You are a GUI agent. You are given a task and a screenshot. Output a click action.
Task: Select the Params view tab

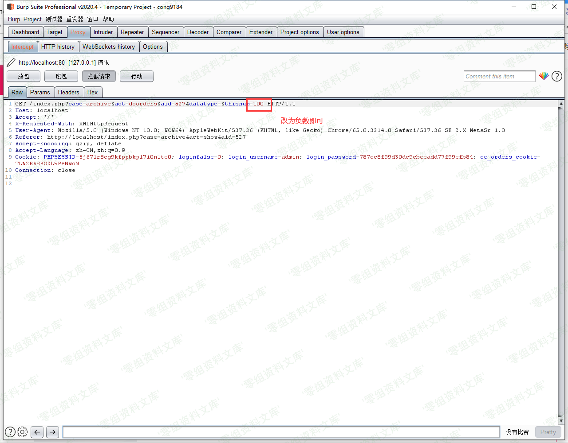(x=40, y=92)
